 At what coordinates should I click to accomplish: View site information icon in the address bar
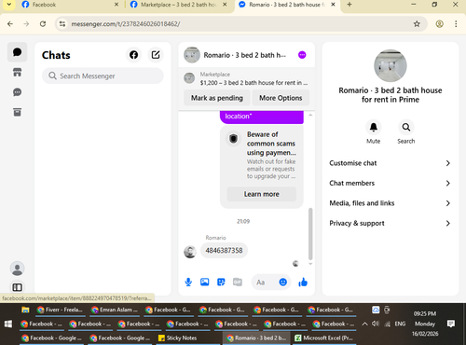click(62, 24)
